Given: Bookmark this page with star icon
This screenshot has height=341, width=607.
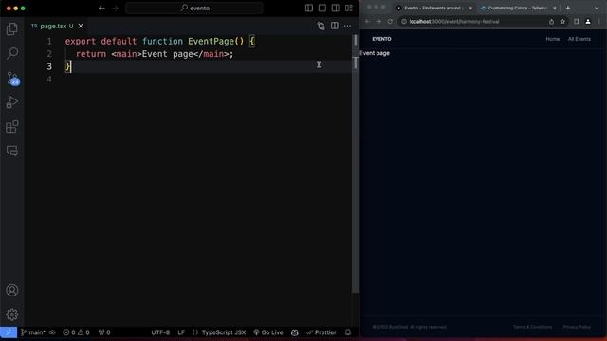Looking at the screenshot, I should click(x=562, y=21).
